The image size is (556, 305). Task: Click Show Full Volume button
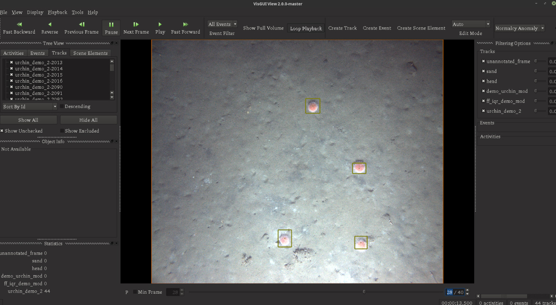(264, 28)
